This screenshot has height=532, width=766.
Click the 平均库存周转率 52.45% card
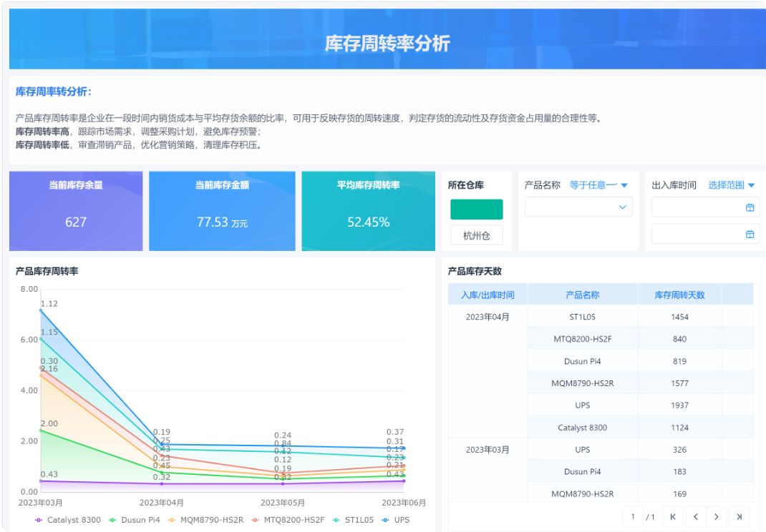pos(369,211)
